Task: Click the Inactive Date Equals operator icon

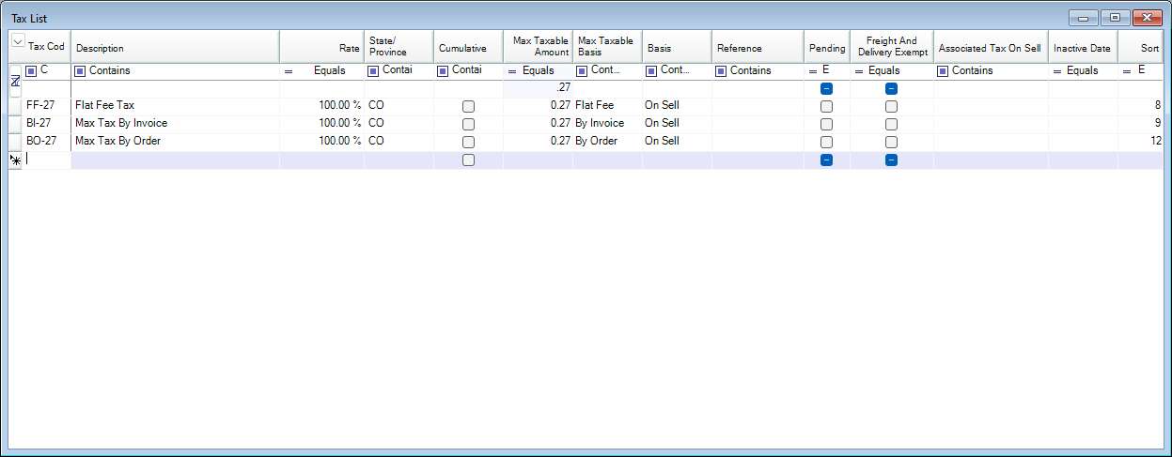Action: pos(1057,71)
